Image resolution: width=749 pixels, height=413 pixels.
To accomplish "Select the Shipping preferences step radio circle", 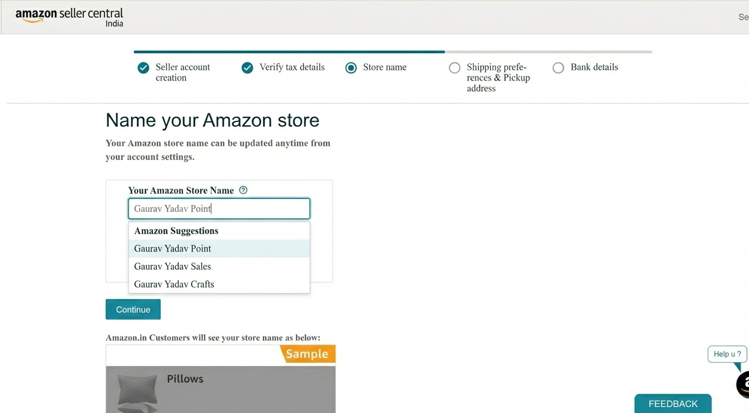I will 455,68.
